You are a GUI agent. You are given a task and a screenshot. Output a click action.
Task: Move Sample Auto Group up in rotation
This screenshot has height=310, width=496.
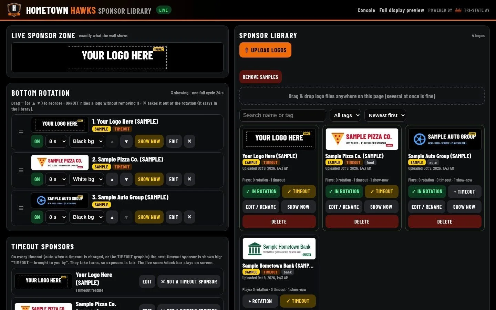click(112, 217)
